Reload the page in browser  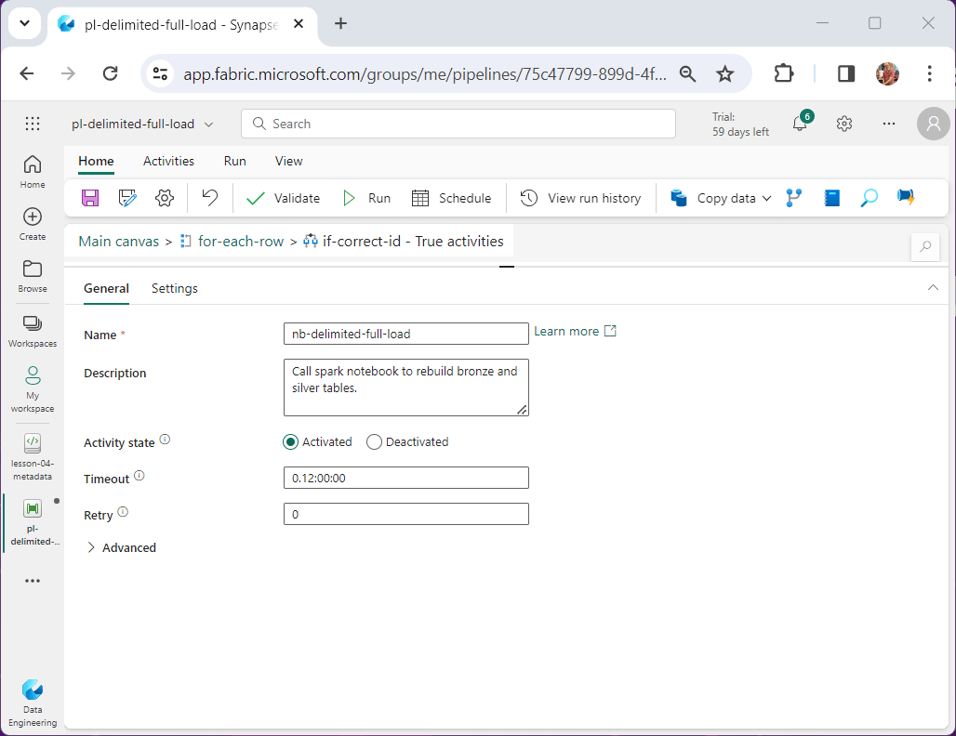pos(111,73)
